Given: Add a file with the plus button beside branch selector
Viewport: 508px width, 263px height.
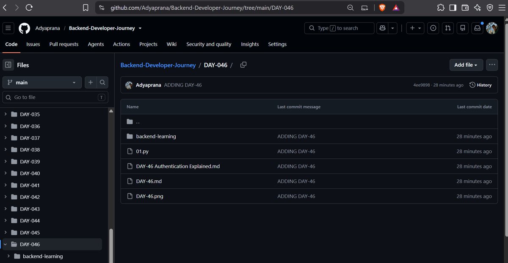Looking at the screenshot, I should [x=91, y=83].
